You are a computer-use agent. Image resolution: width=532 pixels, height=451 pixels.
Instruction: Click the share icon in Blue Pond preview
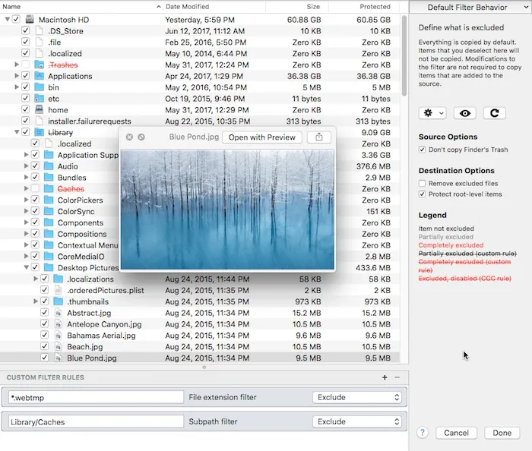pyautogui.click(x=319, y=137)
